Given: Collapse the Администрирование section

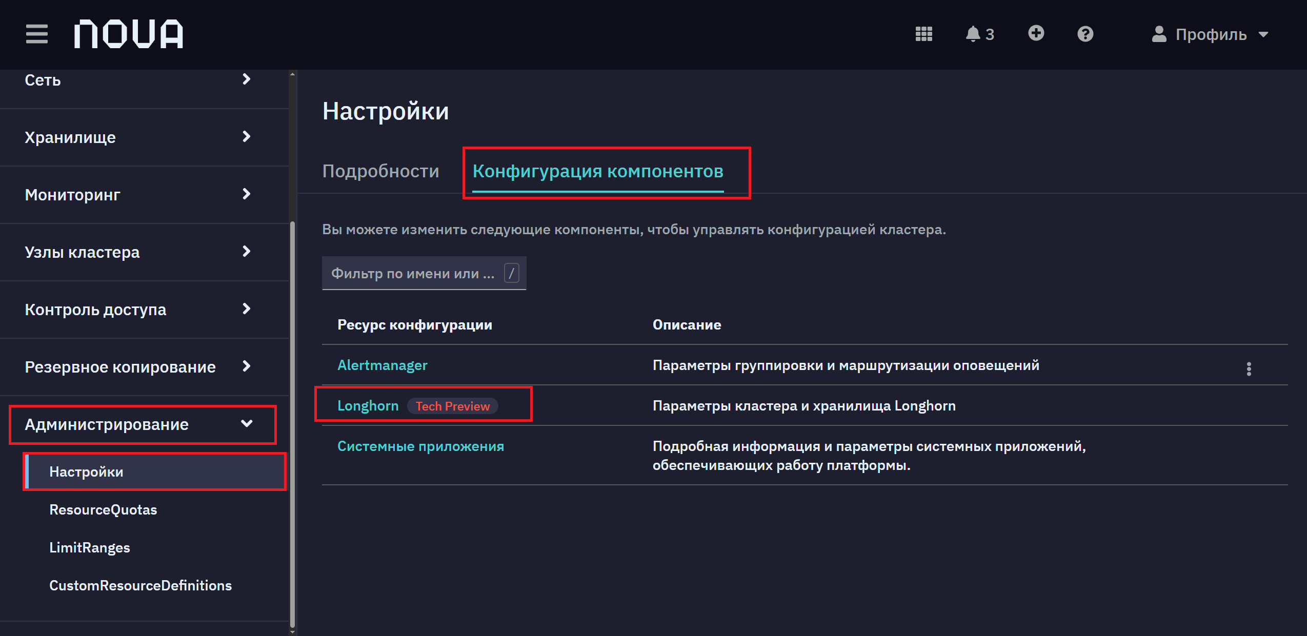Looking at the screenshot, I should [143, 424].
